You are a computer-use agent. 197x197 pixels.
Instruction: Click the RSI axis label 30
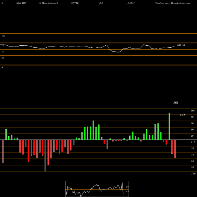click(x=3, y=58)
